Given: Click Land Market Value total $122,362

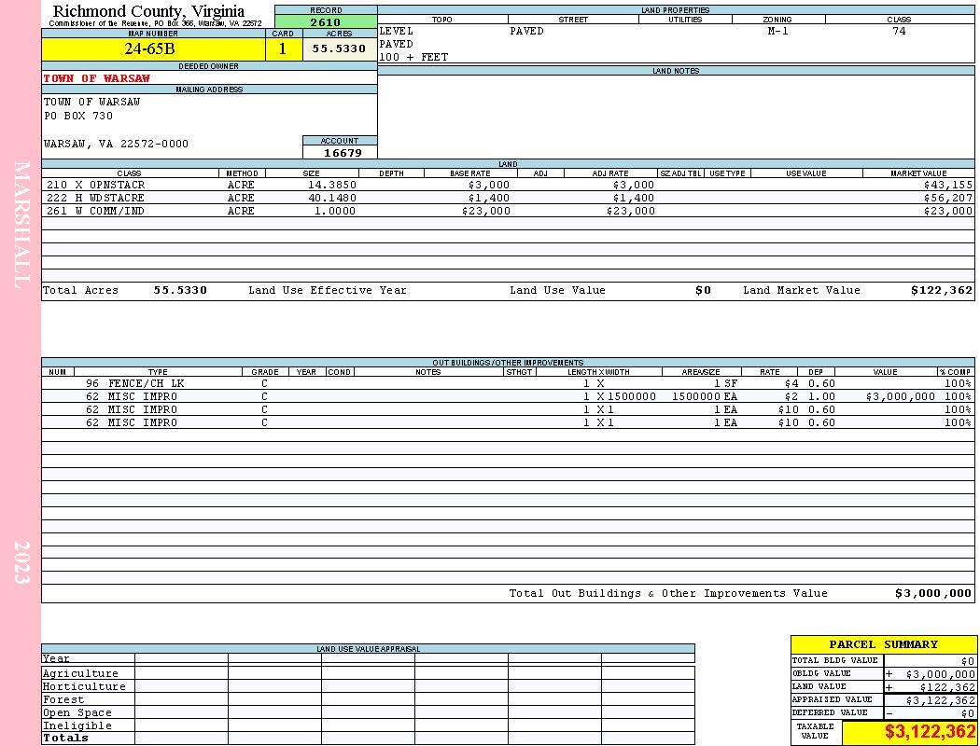Looking at the screenshot, I should pyautogui.click(x=941, y=290).
